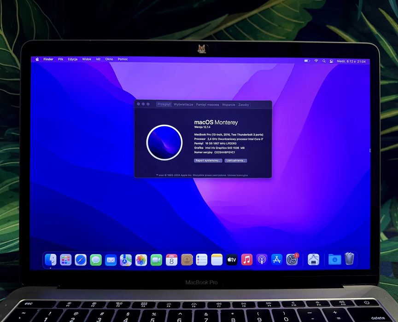The image size is (398, 322).
Task: Click the Grafika Intel Iris line
Action: coord(219,148)
